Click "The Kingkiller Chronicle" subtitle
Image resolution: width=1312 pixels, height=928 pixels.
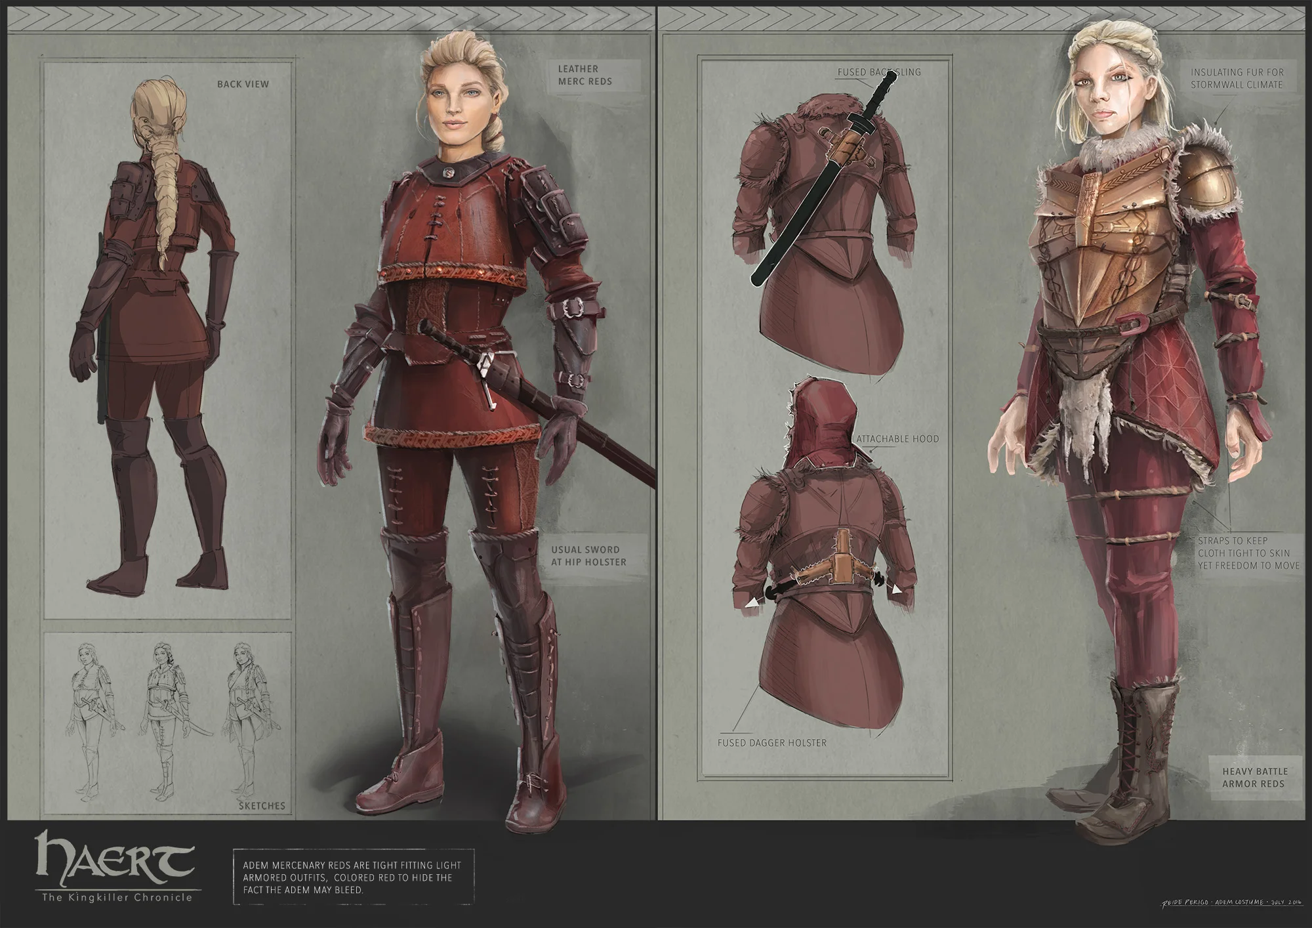point(117,897)
